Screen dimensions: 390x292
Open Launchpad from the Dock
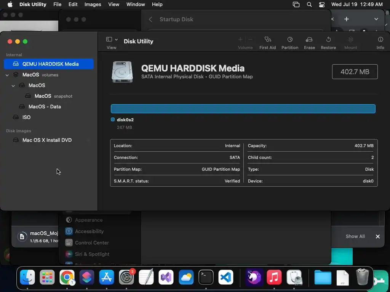(47, 277)
